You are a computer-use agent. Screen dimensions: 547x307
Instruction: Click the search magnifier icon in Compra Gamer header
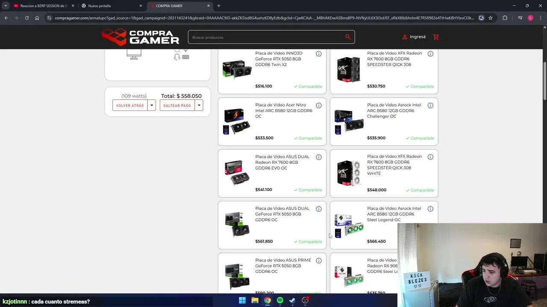[348, 37]
